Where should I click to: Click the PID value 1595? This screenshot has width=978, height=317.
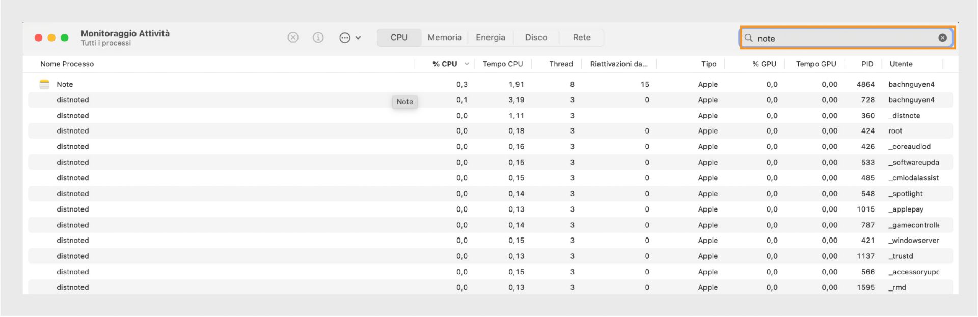(865, 287)
